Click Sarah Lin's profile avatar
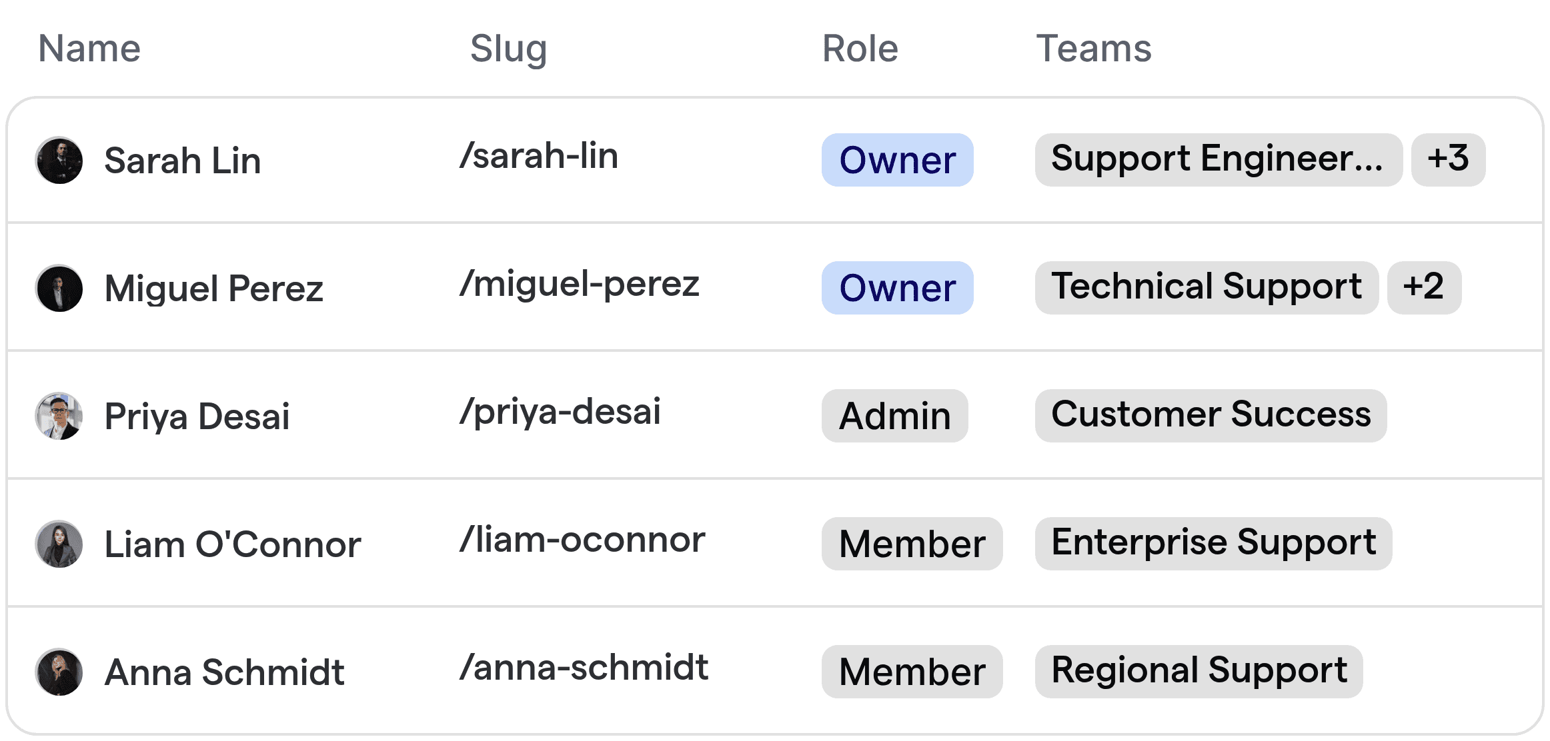1550x741 pixels. (59, 160)
